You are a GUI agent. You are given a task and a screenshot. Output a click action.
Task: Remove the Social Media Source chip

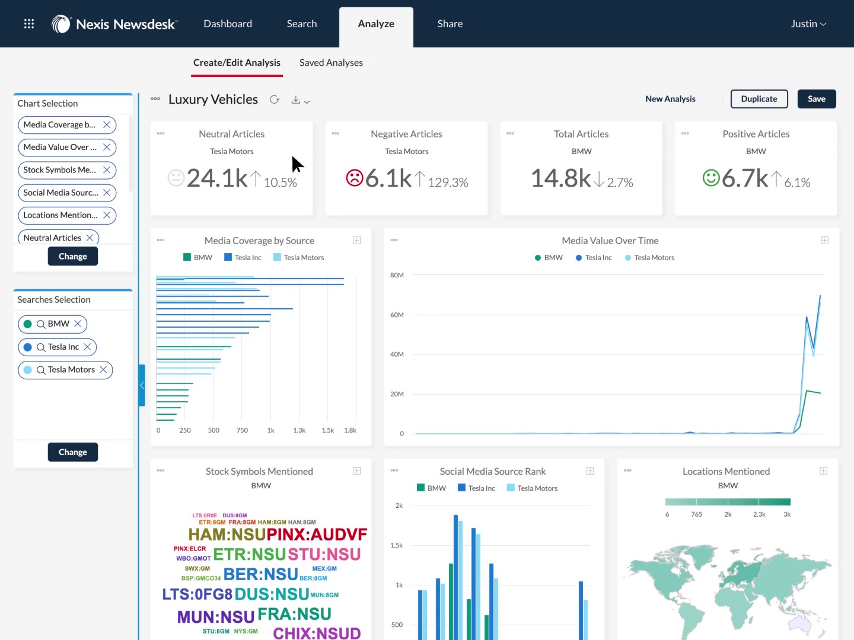point(107,193)
